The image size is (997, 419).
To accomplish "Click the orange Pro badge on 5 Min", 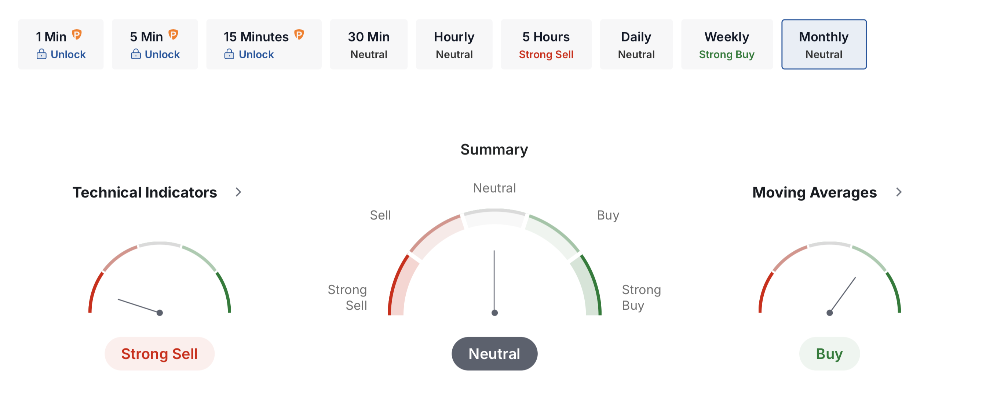I will (x=173, y=35).
